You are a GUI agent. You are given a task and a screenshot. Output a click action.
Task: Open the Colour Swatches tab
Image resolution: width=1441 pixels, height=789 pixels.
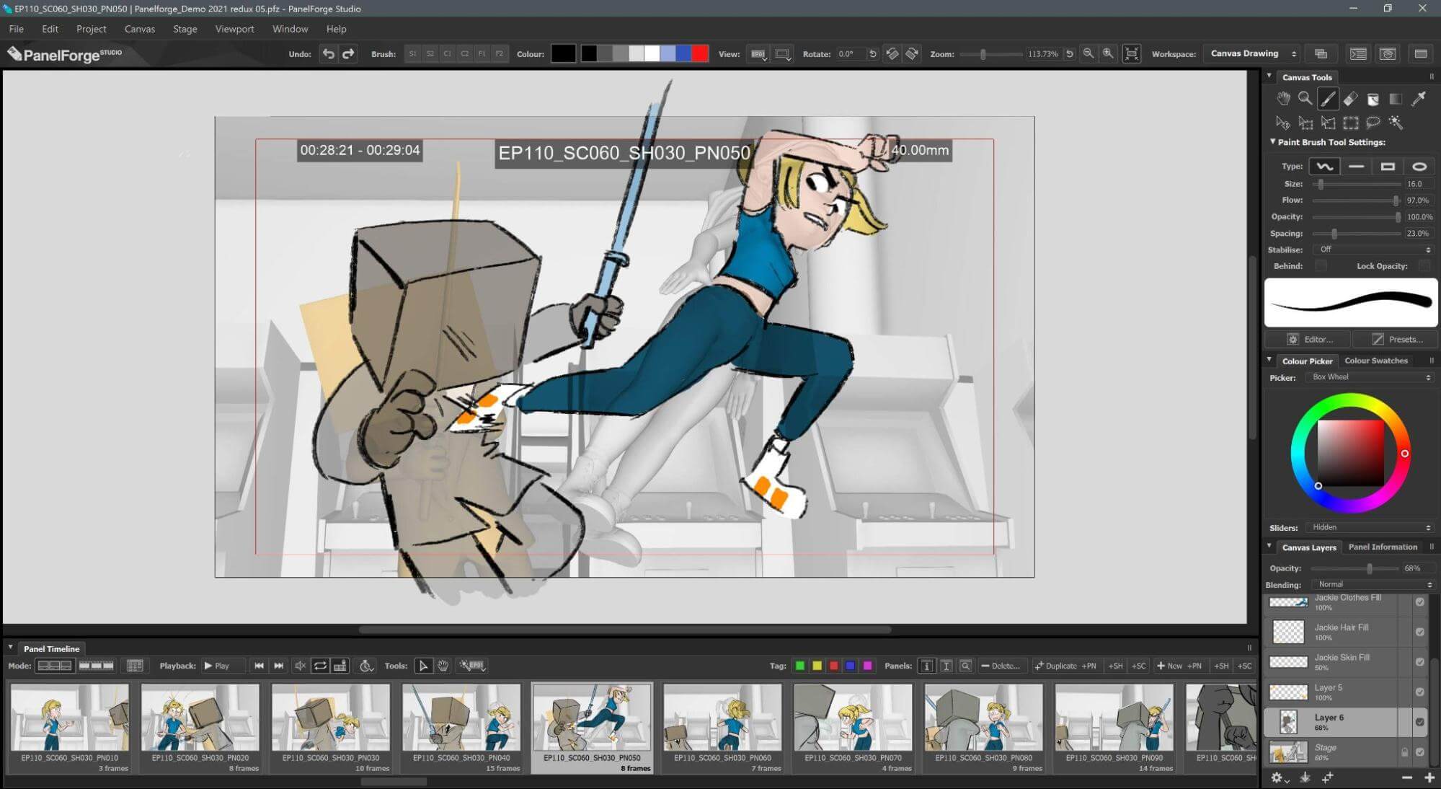click(x=1377, y=361)
